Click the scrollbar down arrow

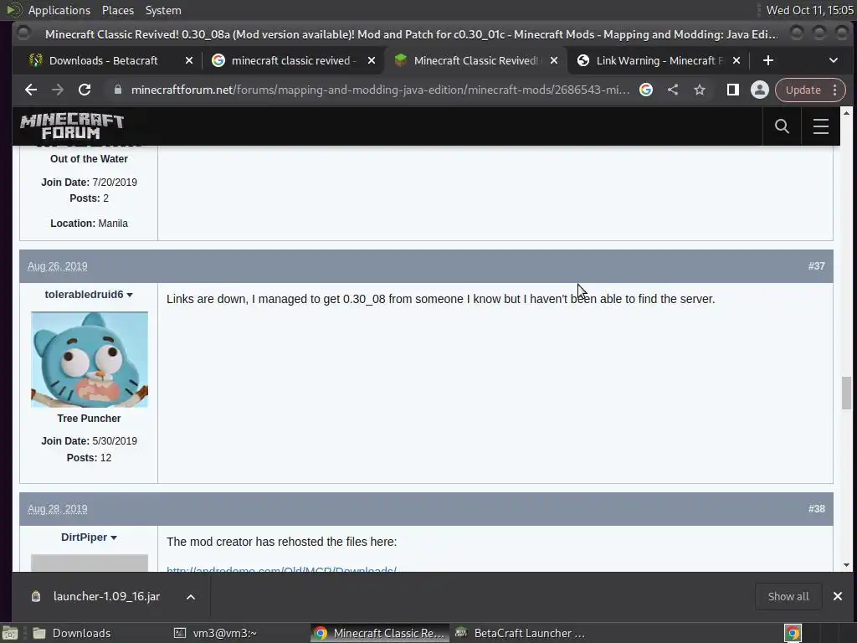pos(847,565)
